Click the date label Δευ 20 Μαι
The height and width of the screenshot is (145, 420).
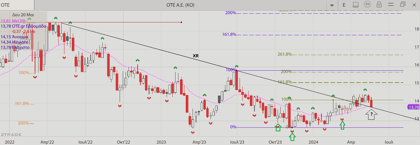coord(23,15)
